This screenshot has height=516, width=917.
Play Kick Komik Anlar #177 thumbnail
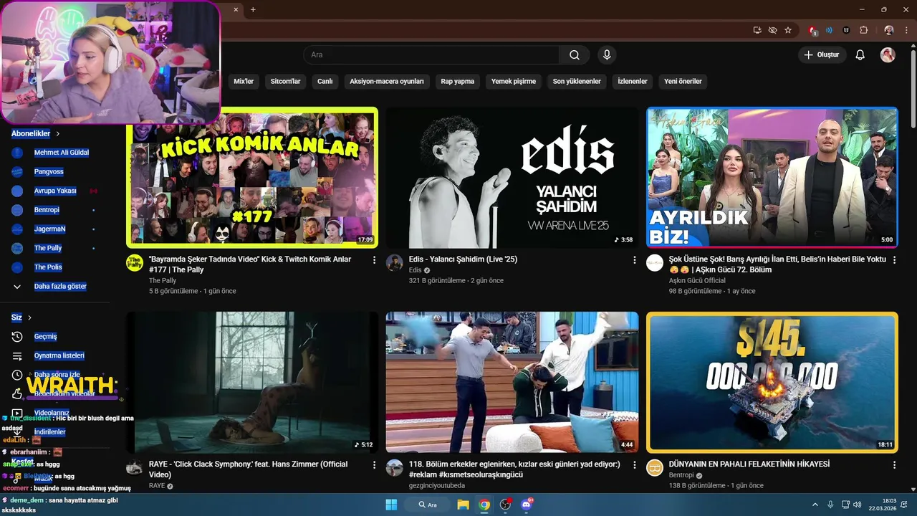[252, 178]
